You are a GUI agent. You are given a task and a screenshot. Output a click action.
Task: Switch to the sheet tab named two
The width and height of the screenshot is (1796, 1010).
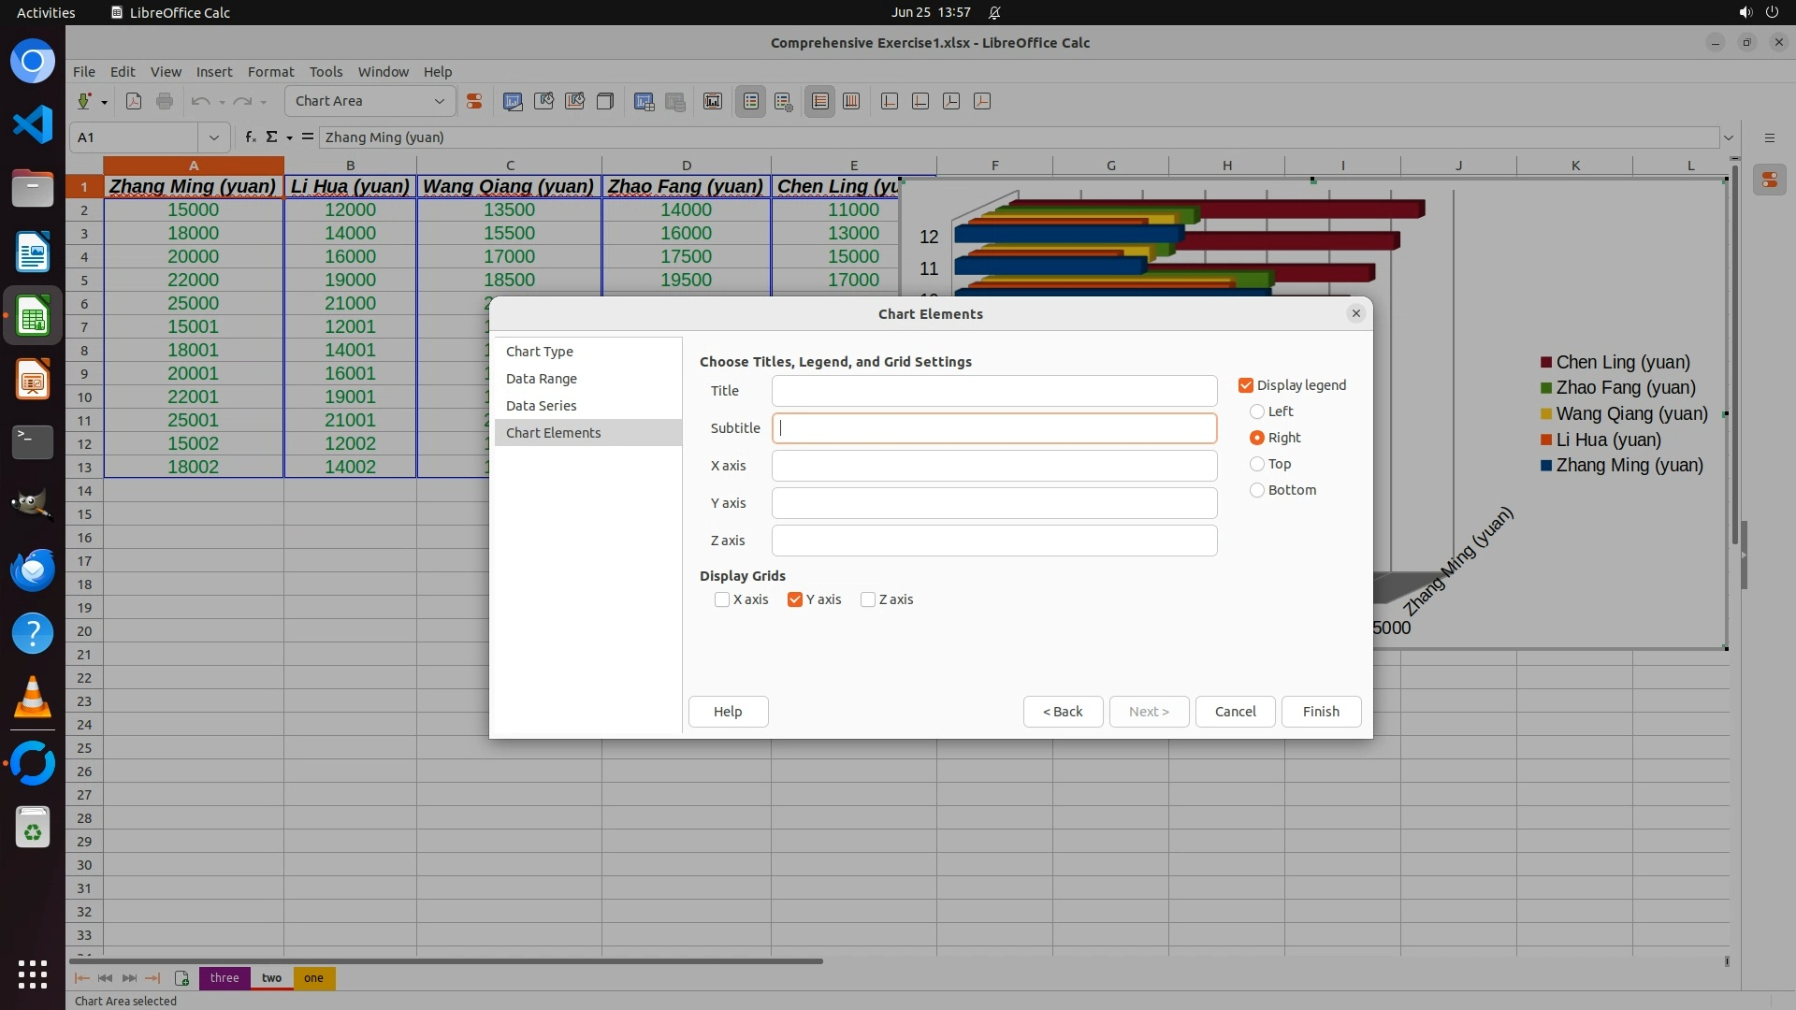(271, 978)
